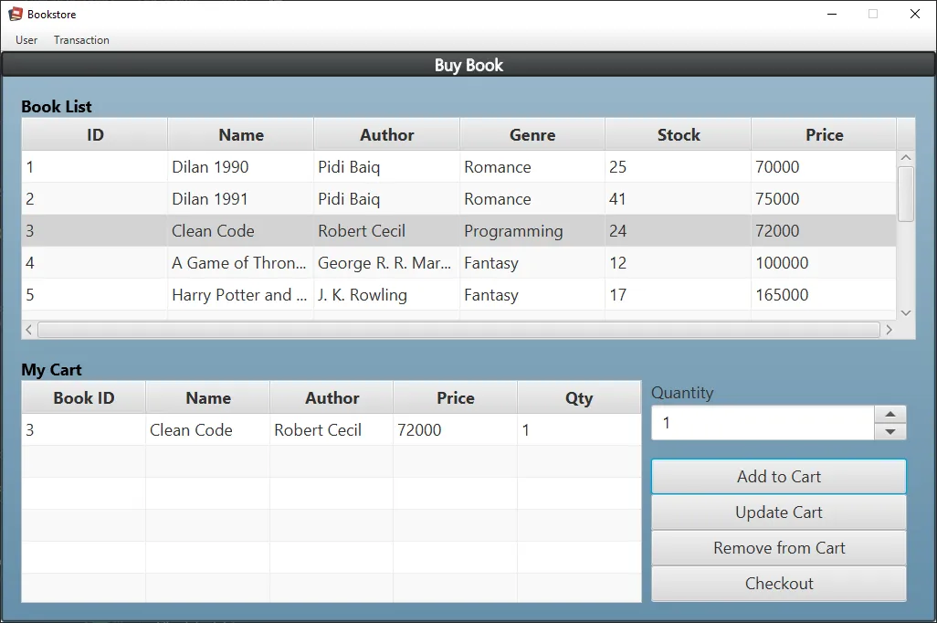The image size is (937, 623).
Task: Decrease quantity with the spinner down arrow
Action: point(890,432)
